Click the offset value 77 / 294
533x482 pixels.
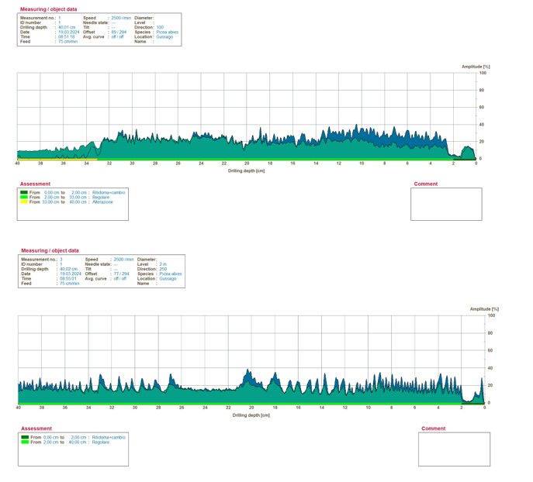(x=121, y=274)
